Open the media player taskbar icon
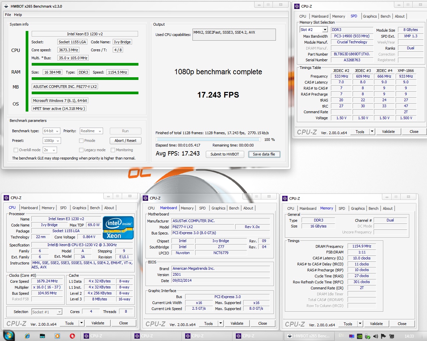This screenshot has height=341, width=427. pyautogui.click(x=57, y=336)
